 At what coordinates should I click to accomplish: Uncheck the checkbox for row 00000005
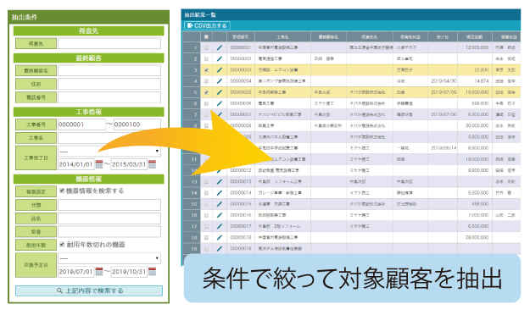pyautogui.click(x=206, y=92)
